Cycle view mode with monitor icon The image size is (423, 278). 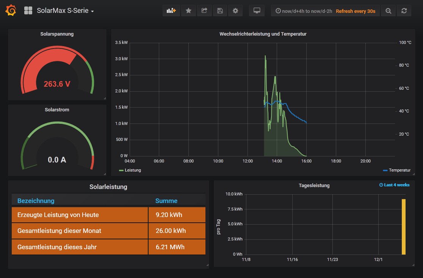point(257,11)
